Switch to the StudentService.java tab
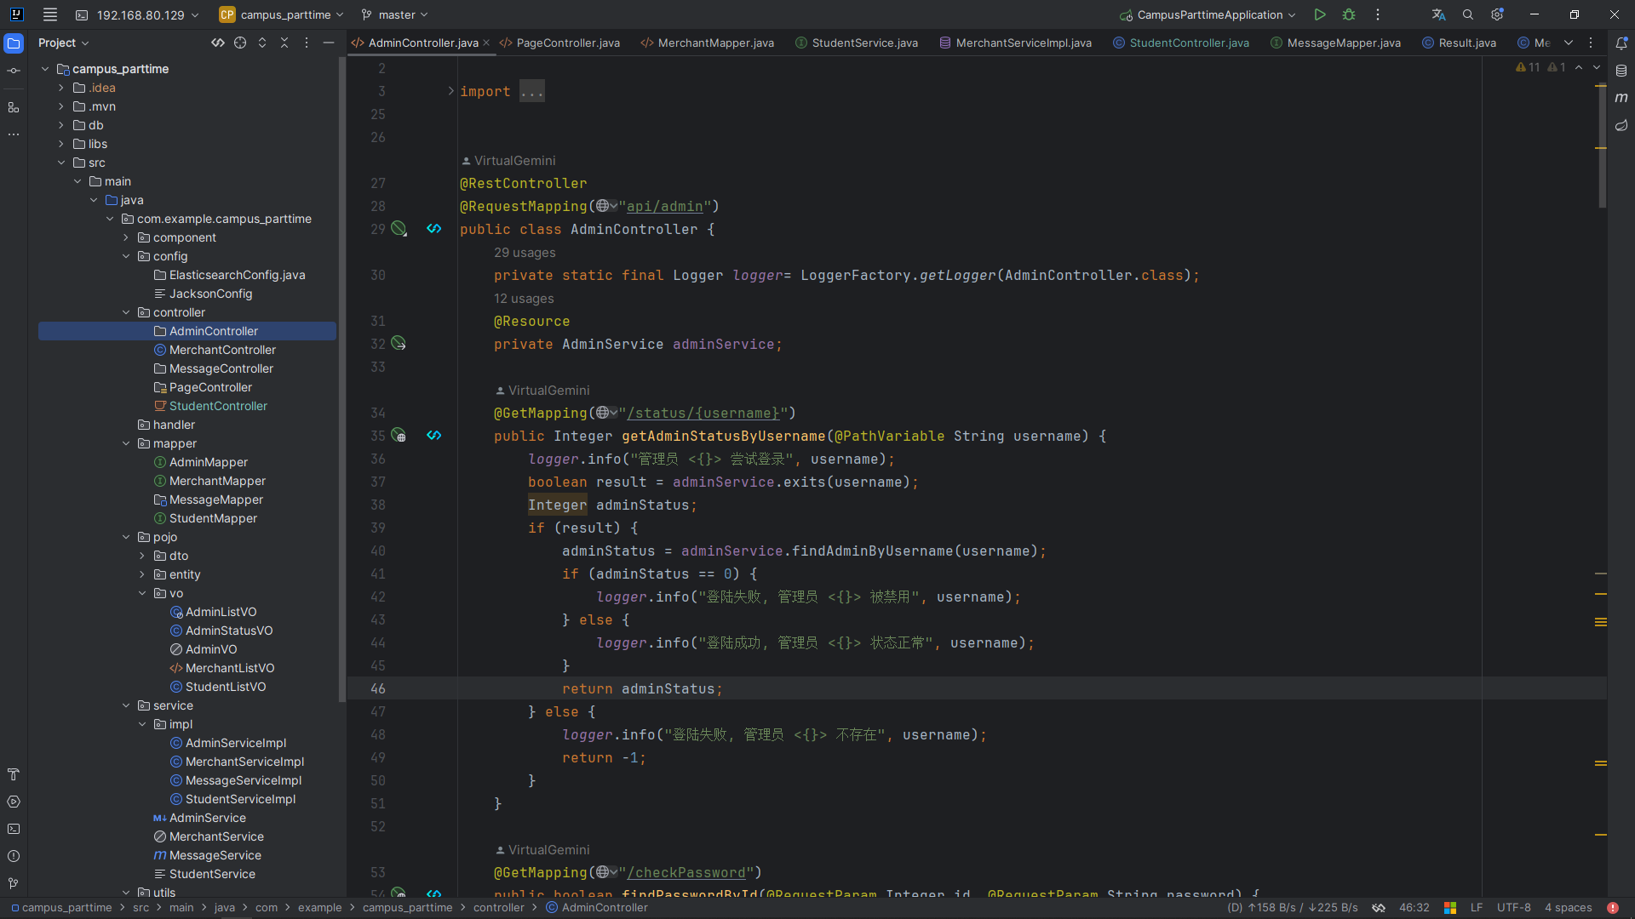 coord(864,43)
